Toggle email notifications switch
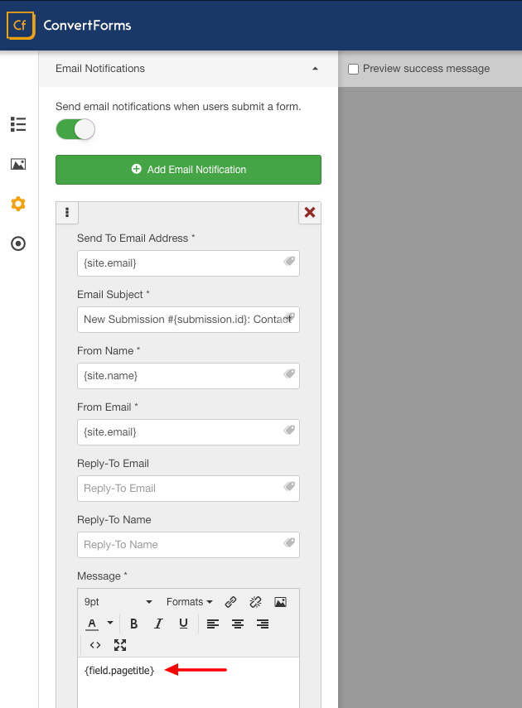Viewport: 522px width, 708px height. pyautogui.click(x=75, y=129)
